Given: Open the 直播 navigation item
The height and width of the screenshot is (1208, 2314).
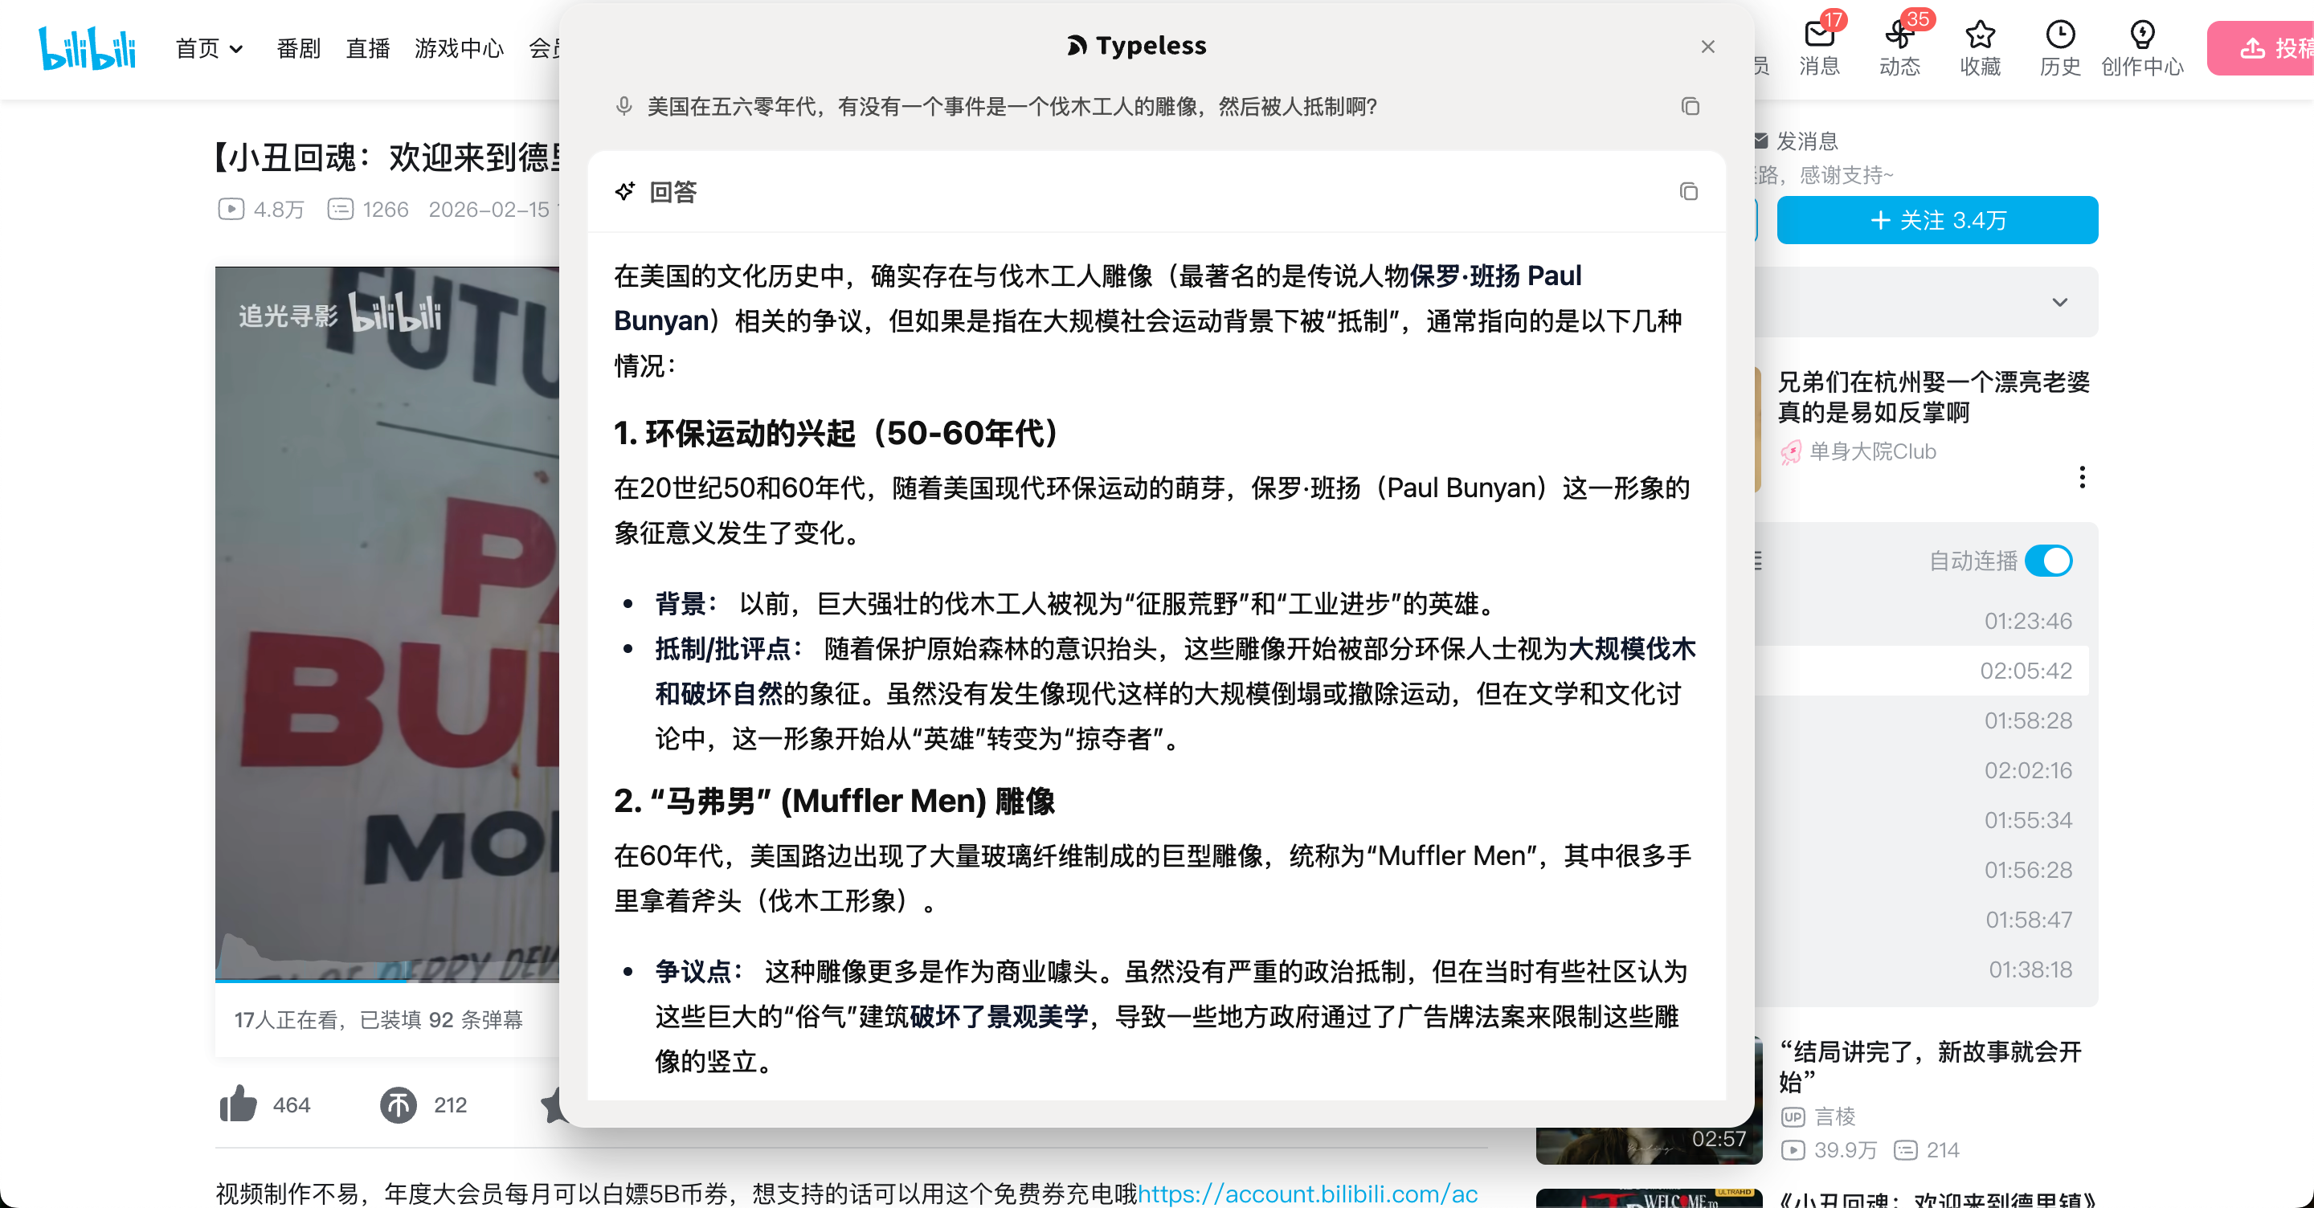Looking at the screenshot, I should (x=367, y=48).
